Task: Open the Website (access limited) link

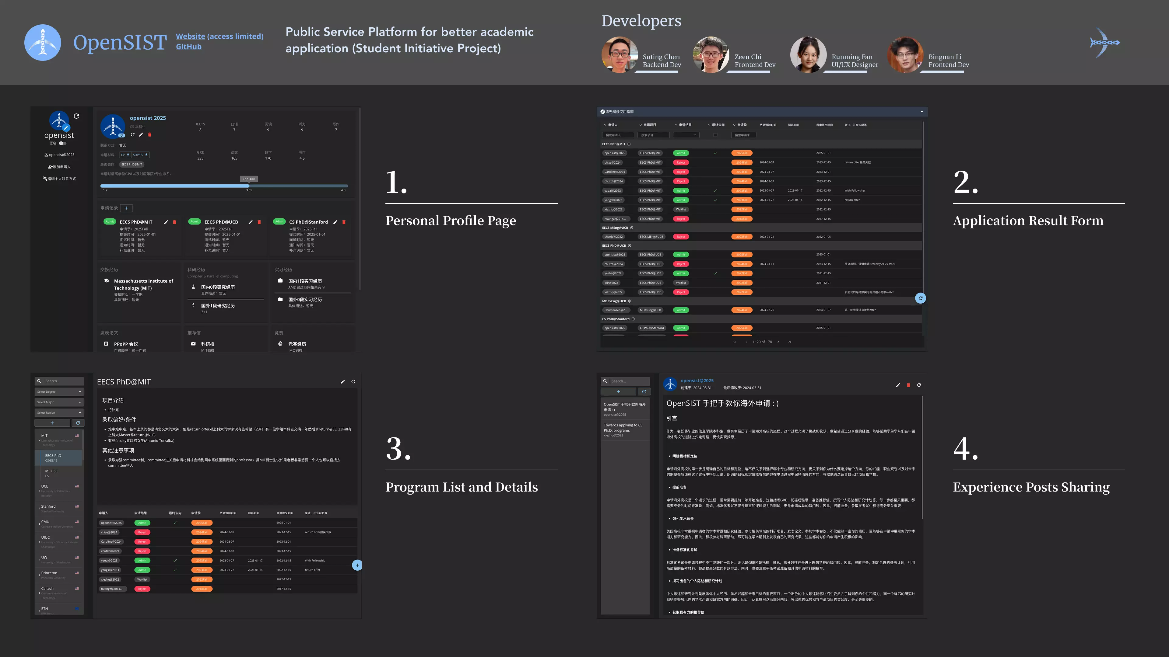Action: pos(219,36)
